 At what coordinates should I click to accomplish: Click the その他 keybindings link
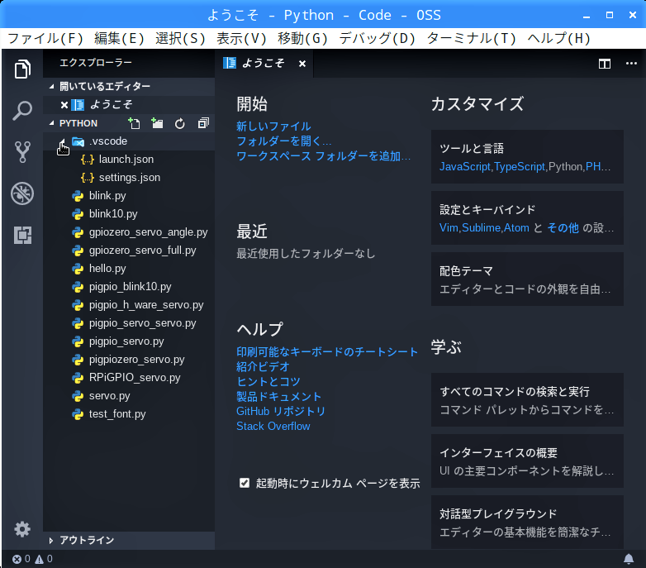pyautogui.click(x=563, y=227)
